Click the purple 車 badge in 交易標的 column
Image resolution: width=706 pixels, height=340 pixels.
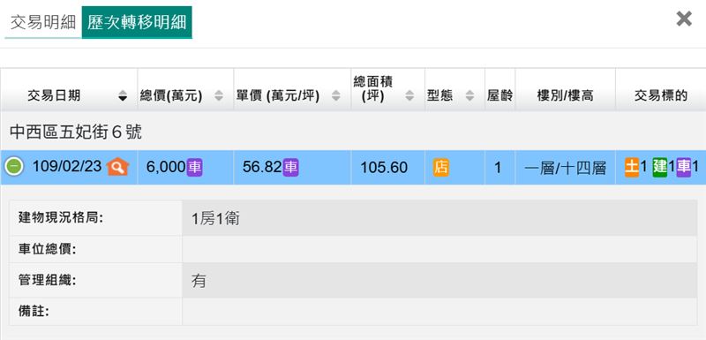pos(683,167)
